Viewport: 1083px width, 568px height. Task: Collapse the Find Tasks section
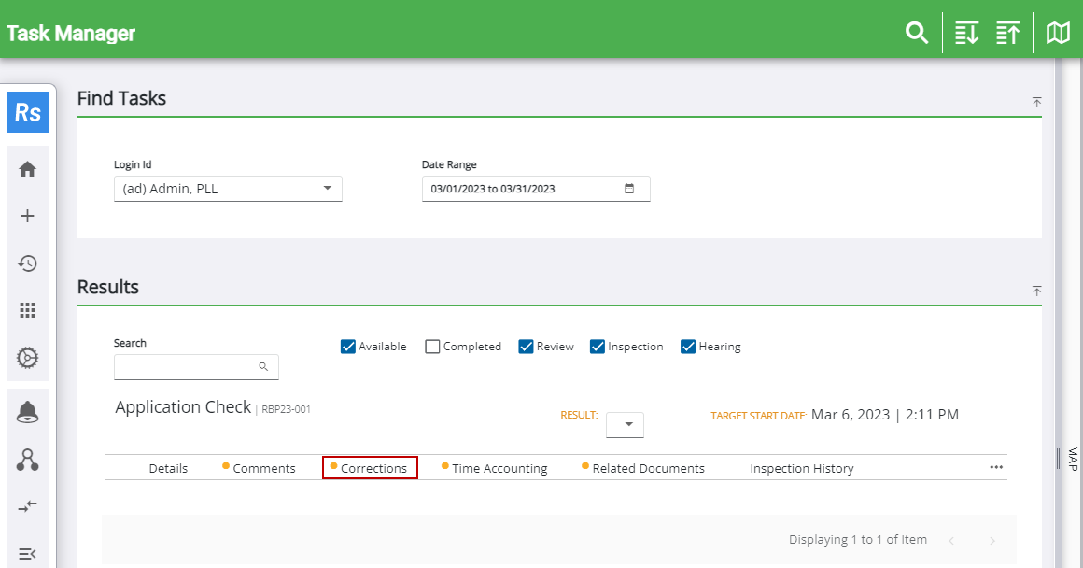pos(1036,102)
